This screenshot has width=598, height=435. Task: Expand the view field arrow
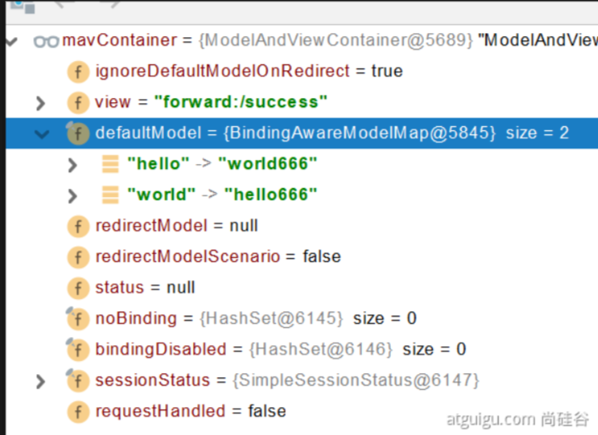[40, 103]
